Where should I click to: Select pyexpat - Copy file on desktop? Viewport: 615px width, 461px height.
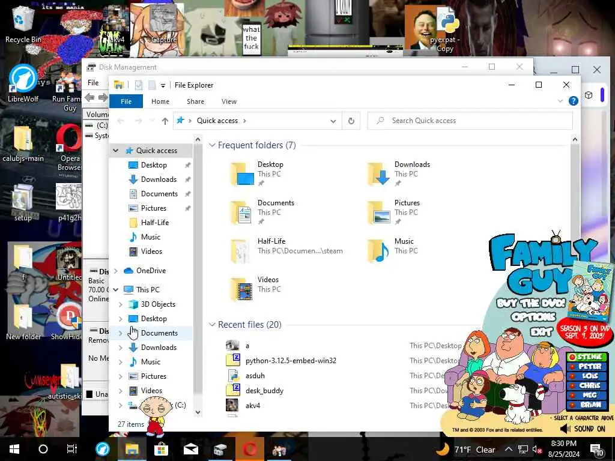tap(445, 29)
